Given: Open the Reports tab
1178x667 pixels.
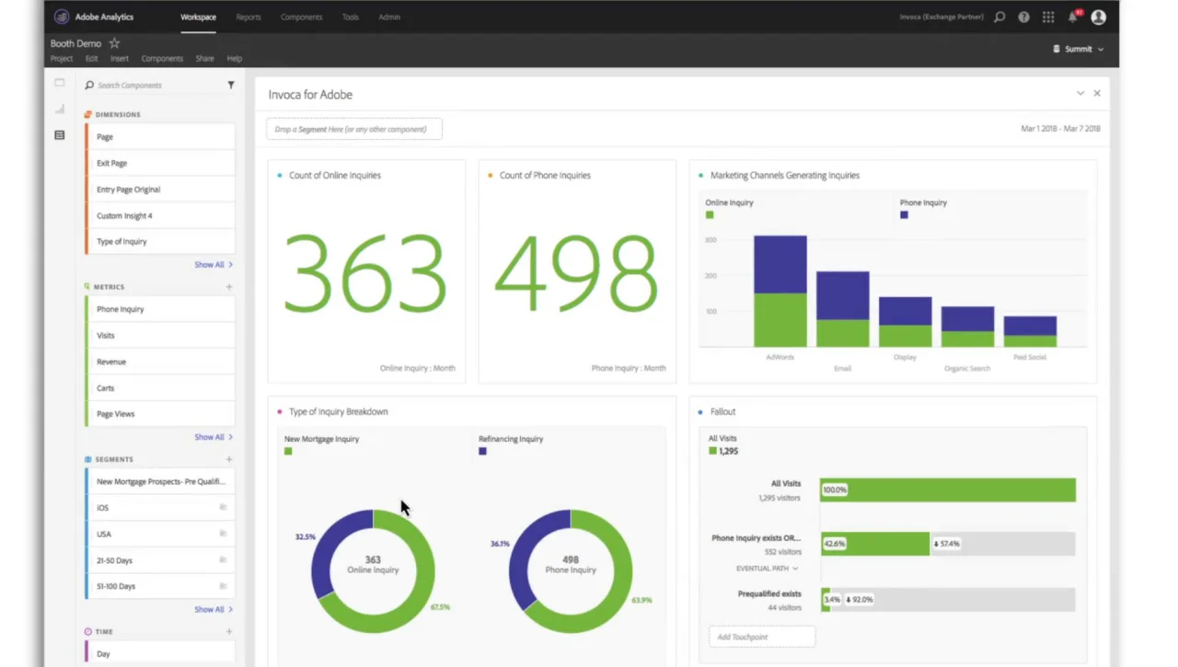Looking at the screenshot, I should click(x=248, y=17).
